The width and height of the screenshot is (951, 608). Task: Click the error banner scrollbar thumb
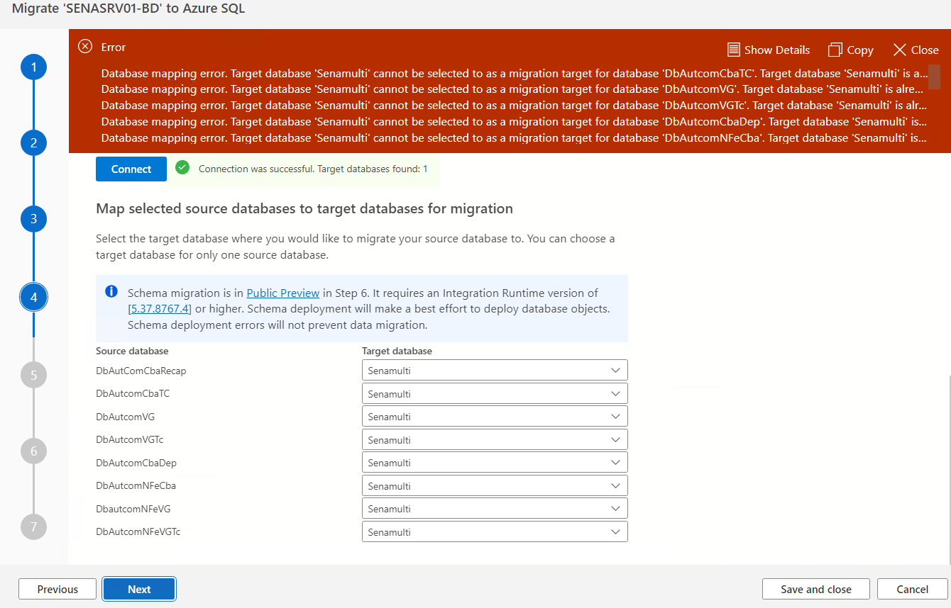tap(934, 77)
